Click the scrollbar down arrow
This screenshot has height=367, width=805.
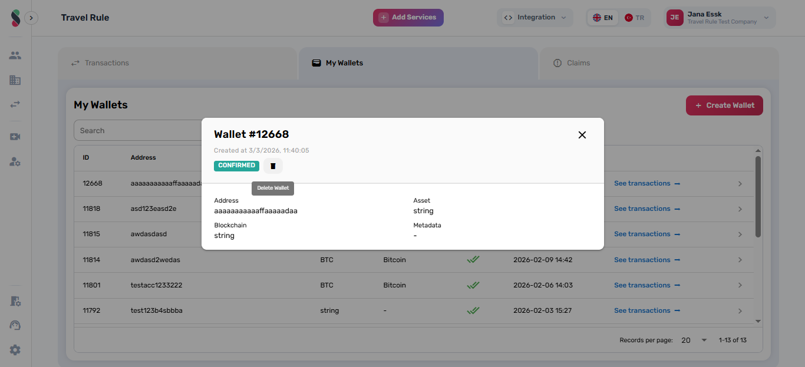tap(758, 321)
